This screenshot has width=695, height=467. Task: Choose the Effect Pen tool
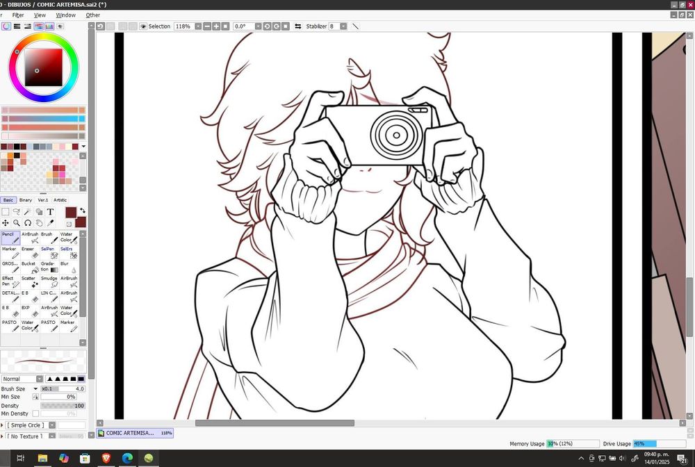pyautogui.click(x=10, y=281)
